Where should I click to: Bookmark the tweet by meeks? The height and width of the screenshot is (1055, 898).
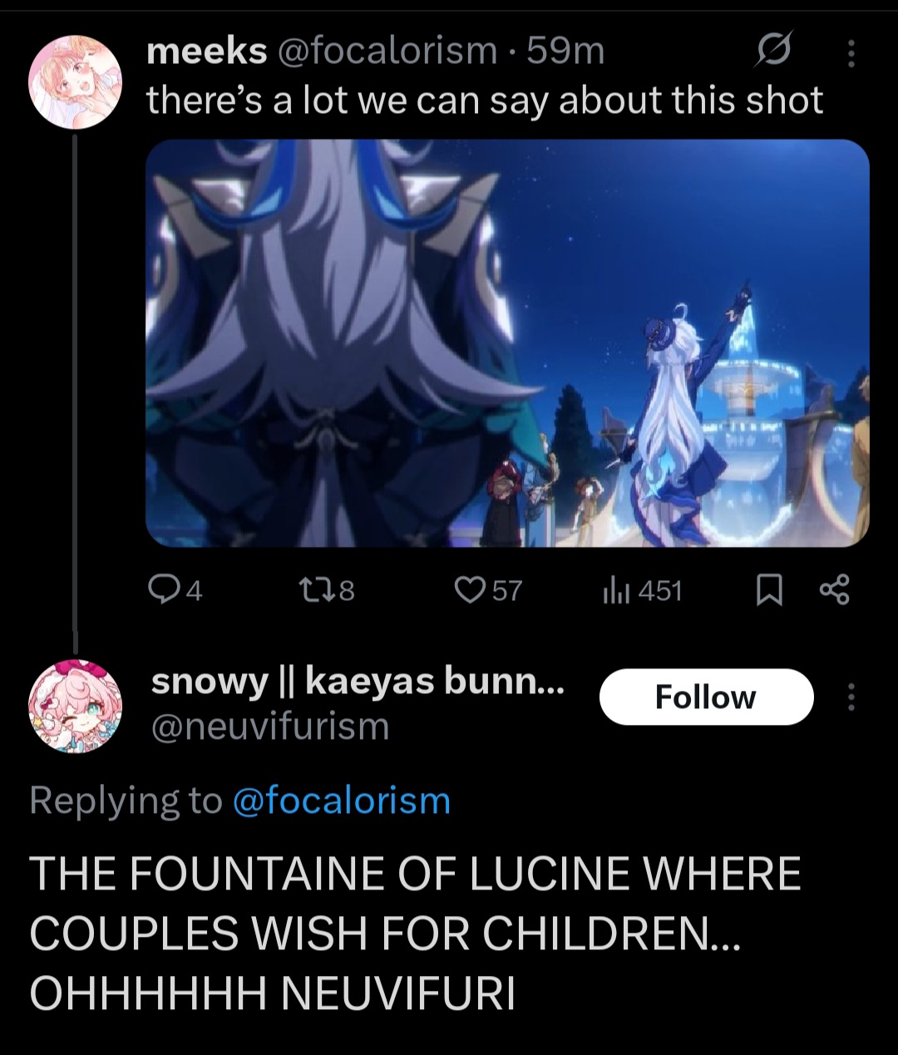pos(769,591)
